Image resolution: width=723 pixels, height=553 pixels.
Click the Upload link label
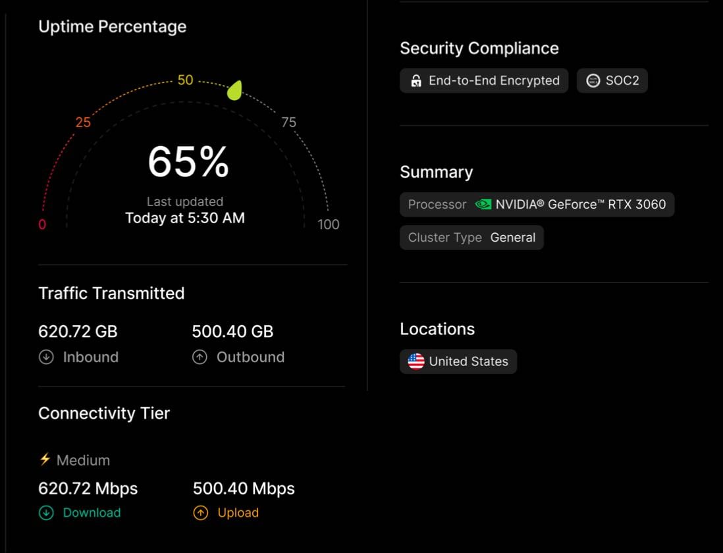tap(238, 513)
